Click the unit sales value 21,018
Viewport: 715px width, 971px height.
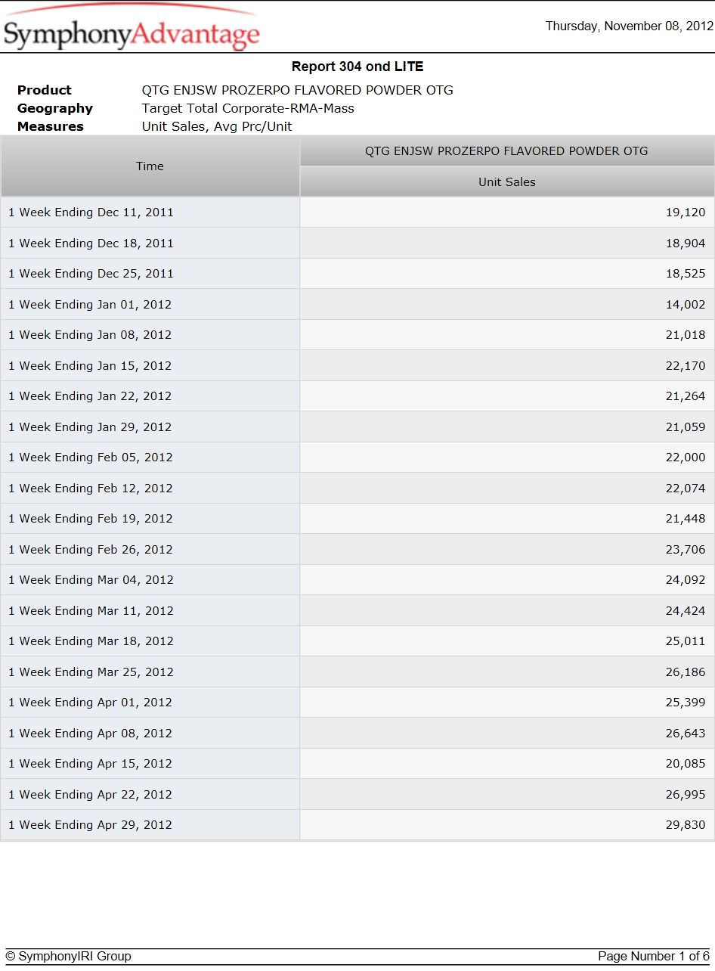(686, 335)
